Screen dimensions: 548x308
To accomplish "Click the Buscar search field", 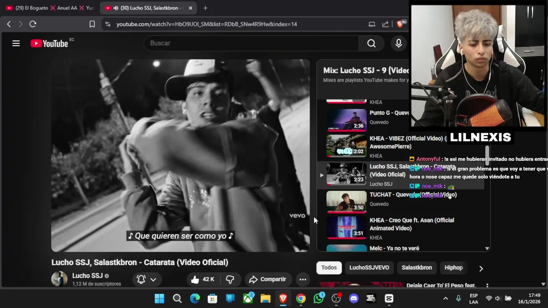I will pos(251,43).
